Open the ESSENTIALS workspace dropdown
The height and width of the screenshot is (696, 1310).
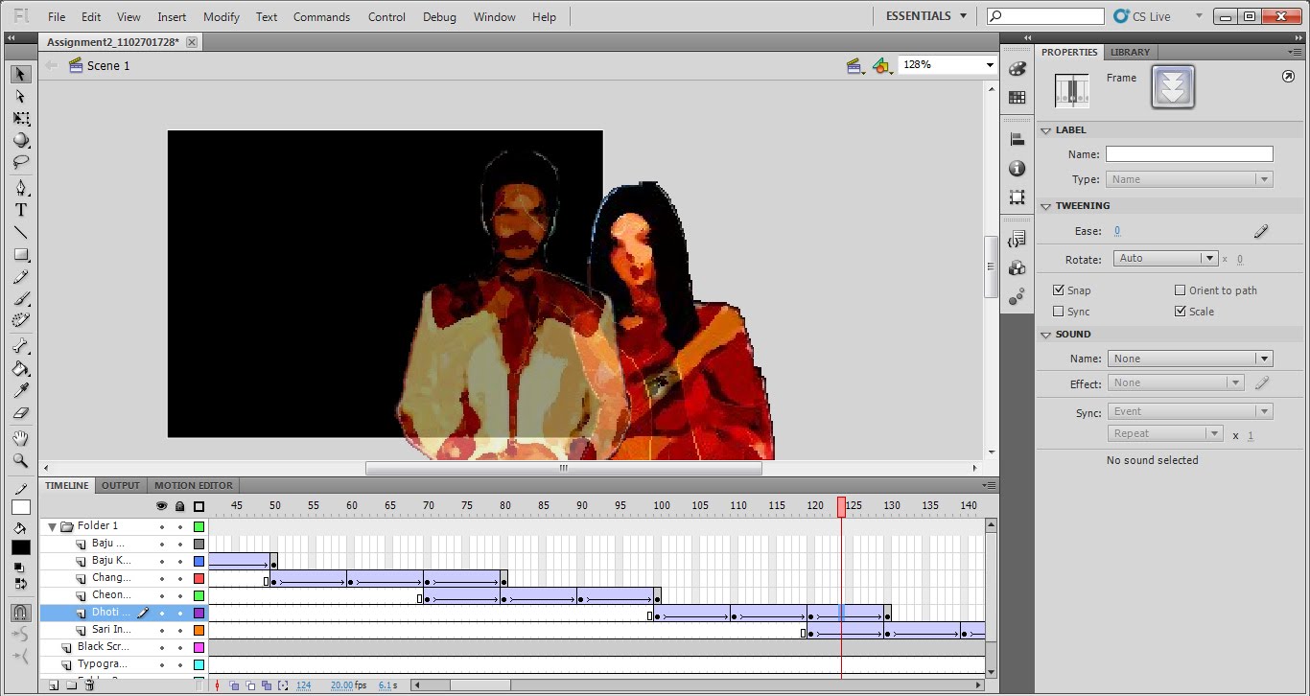click(925, 16)
